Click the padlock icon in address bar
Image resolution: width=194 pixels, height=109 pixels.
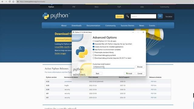pos(18,2)
